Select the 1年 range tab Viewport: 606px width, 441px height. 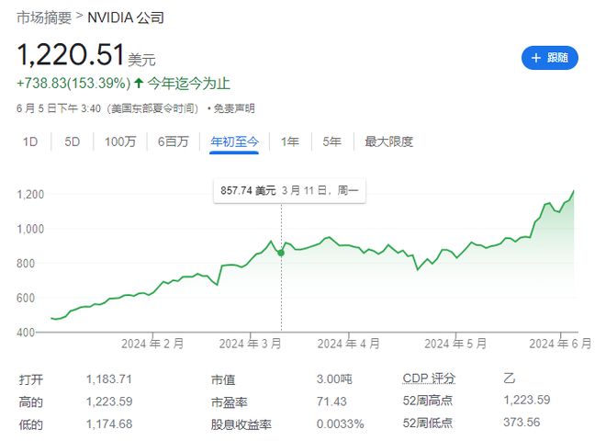[x=290, y=141]
